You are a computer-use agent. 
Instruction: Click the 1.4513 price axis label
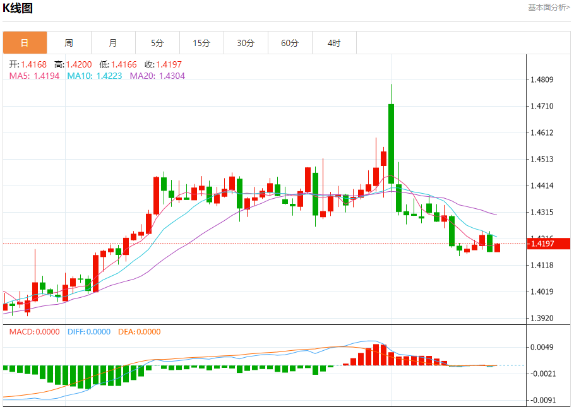coord(542,159)
